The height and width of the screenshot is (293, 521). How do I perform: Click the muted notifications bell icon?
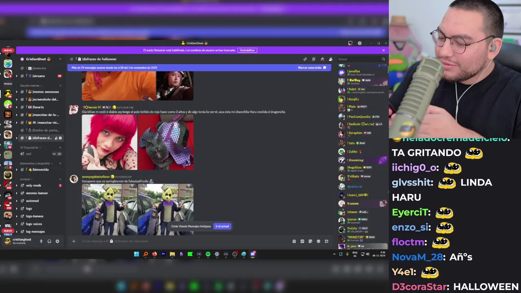tap(313, 59)
